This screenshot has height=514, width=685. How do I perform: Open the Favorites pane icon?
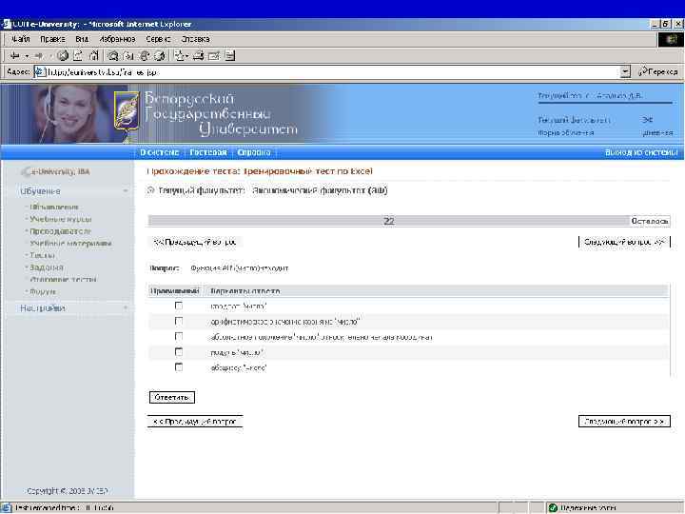pyautogui.click(x=128, y=55)
